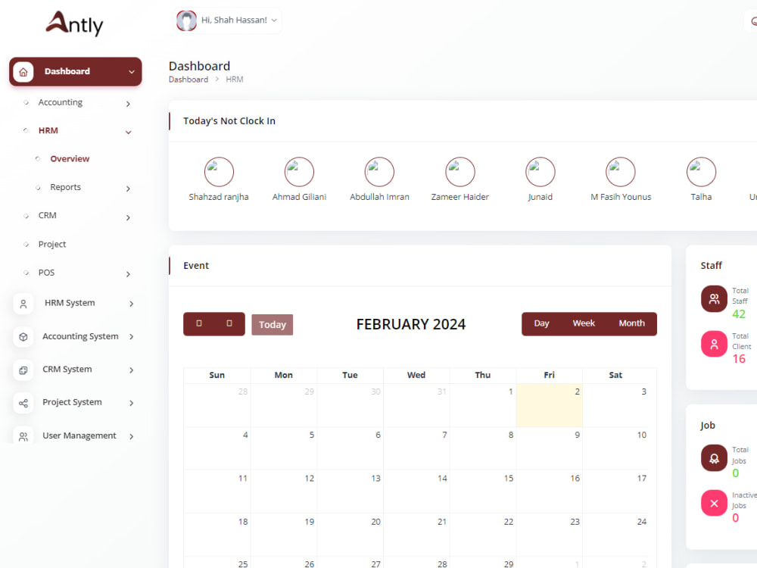
Task: Click the HRM System person icon
Action: (x=23, y=304)
